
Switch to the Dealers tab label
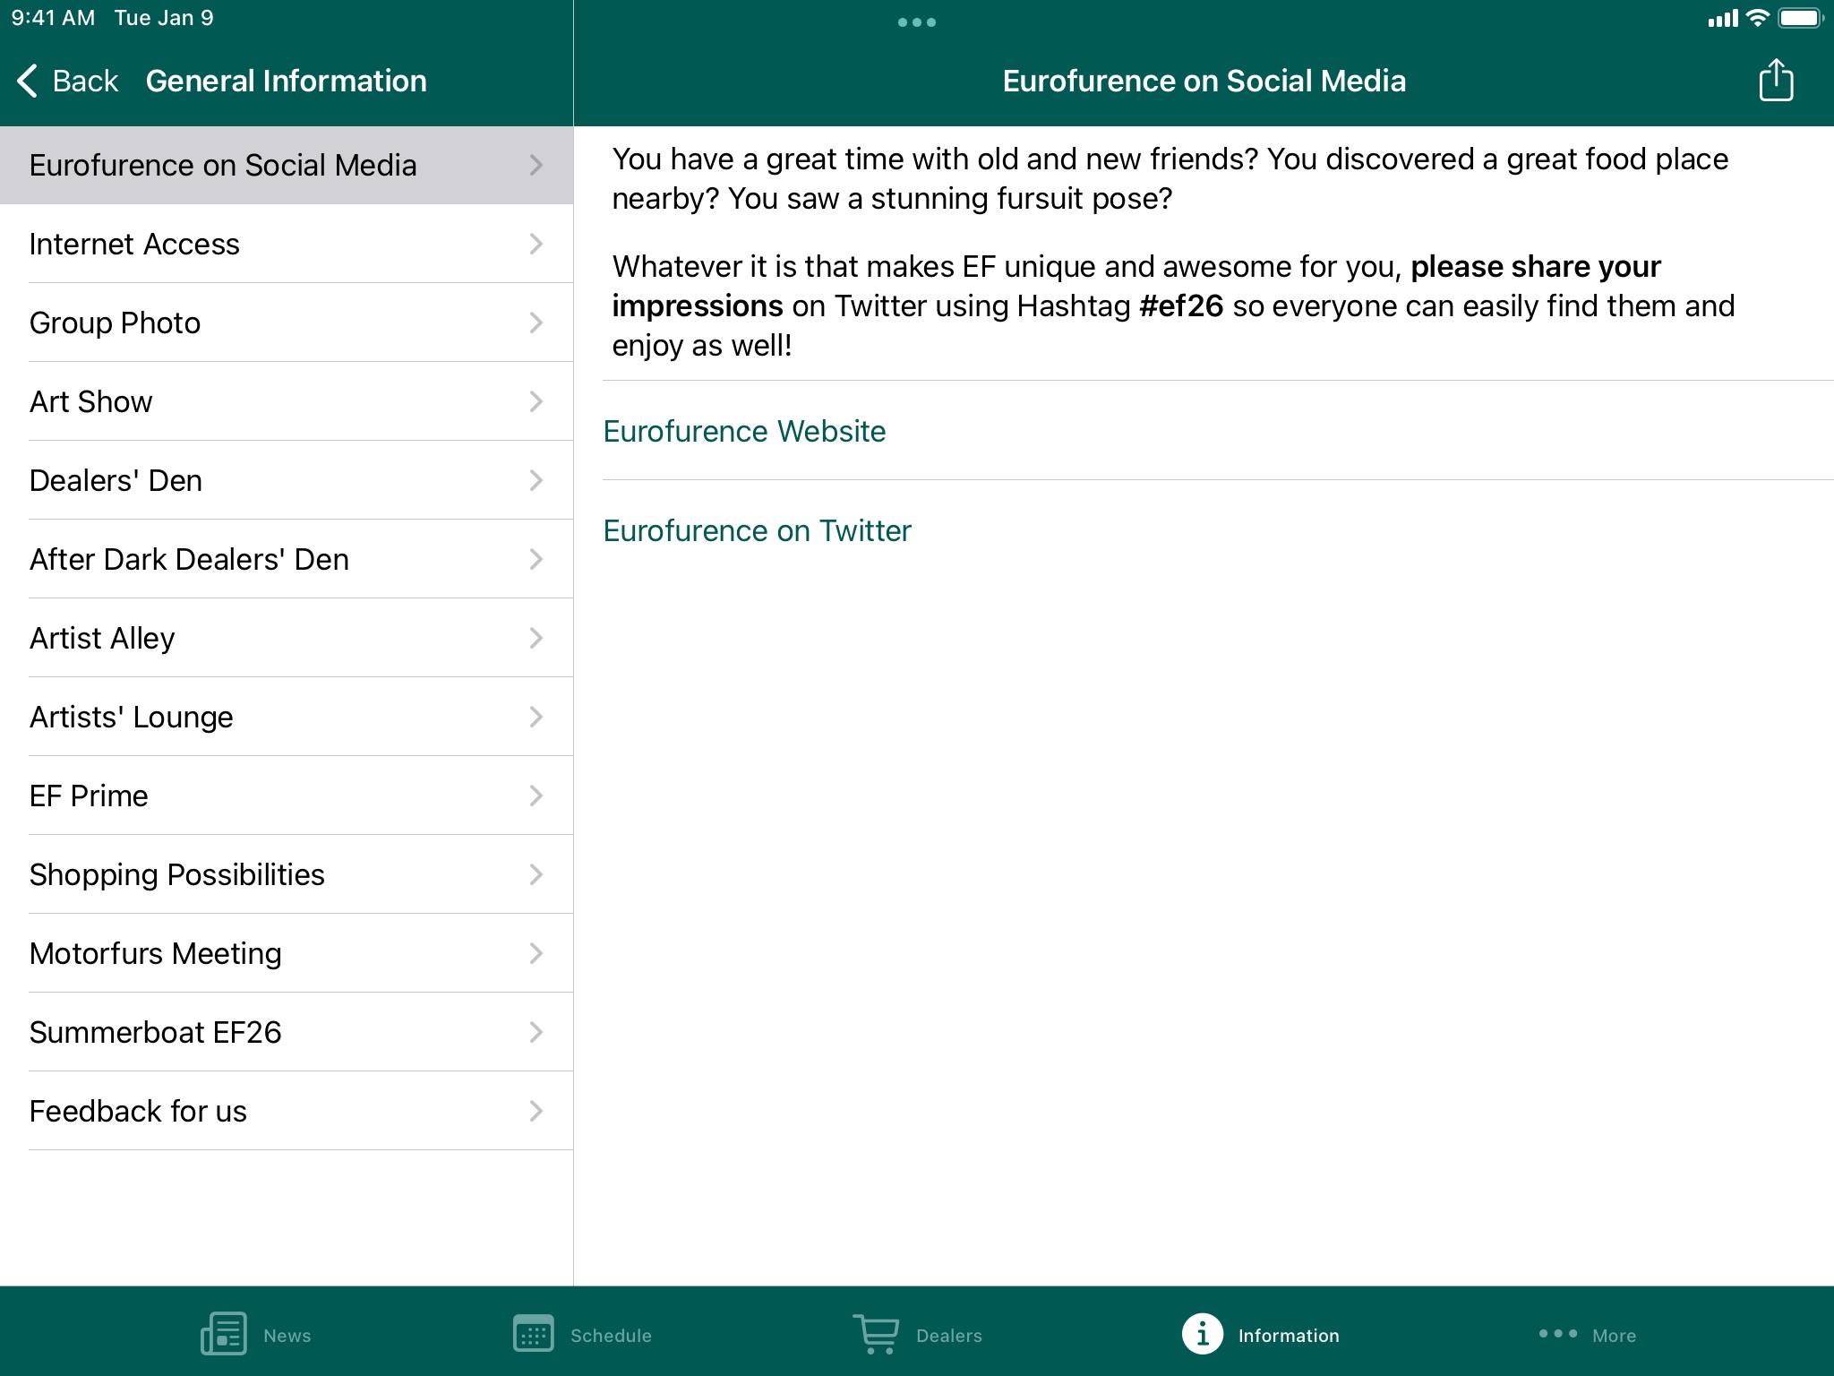click(x=949, y=1335)
